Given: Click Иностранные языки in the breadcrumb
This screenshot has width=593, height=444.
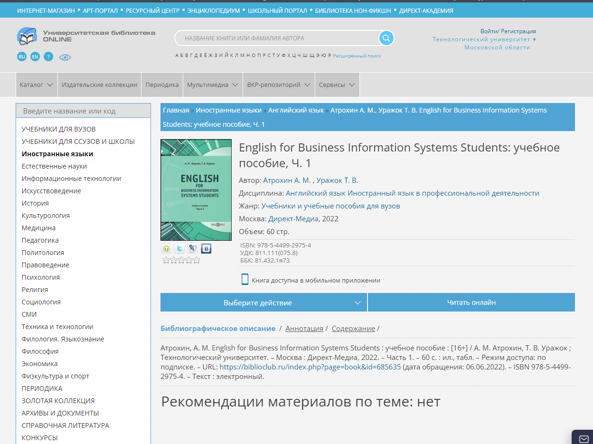Looking at the screenshot, I should pyautogui.click(x=228, y=110).
